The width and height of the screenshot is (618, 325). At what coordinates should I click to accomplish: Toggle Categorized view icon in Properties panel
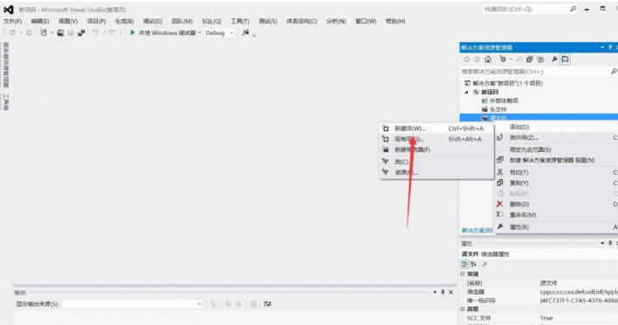[x=464, y=264]
